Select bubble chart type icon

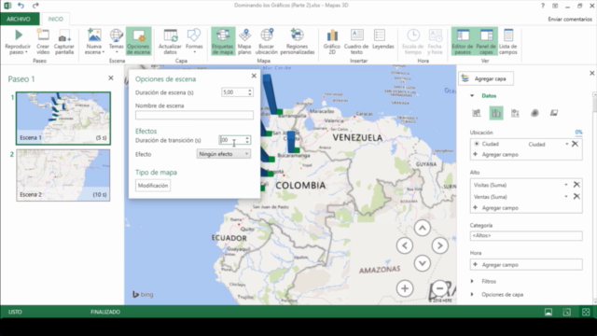(515, 113)
